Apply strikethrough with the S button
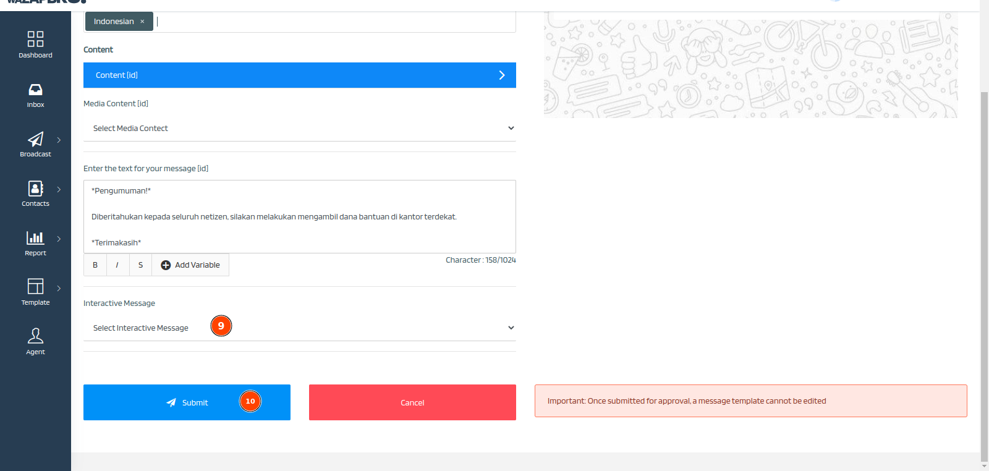Image resolution: width=989 pixels, height=471 pixels. [x=140, y=265]
